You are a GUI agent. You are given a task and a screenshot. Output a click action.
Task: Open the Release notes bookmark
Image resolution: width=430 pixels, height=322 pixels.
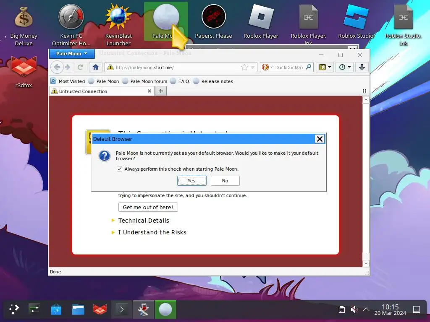213,81
